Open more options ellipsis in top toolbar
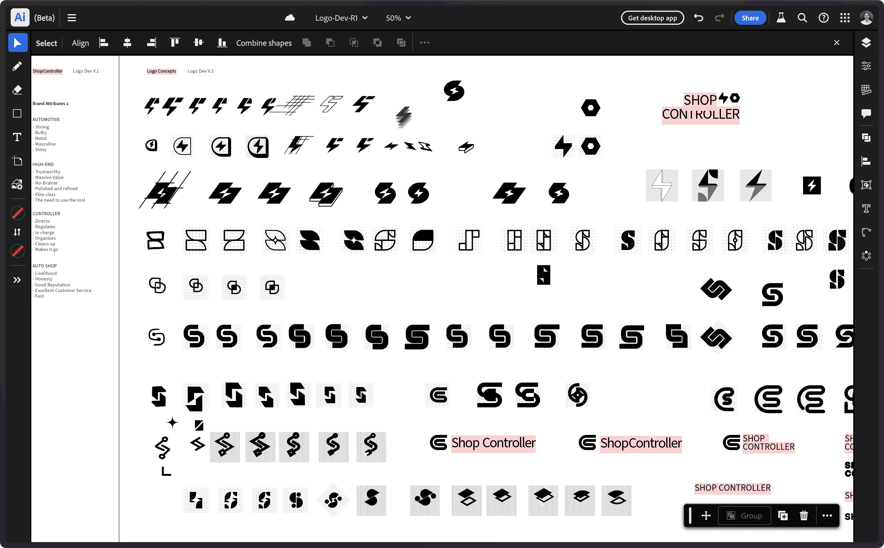Viewport: 884px width, 548px height. pyautogui.click(x=425, y=43)
